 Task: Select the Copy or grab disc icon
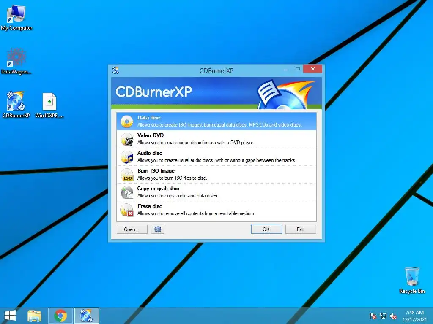[x=127, y=192]
